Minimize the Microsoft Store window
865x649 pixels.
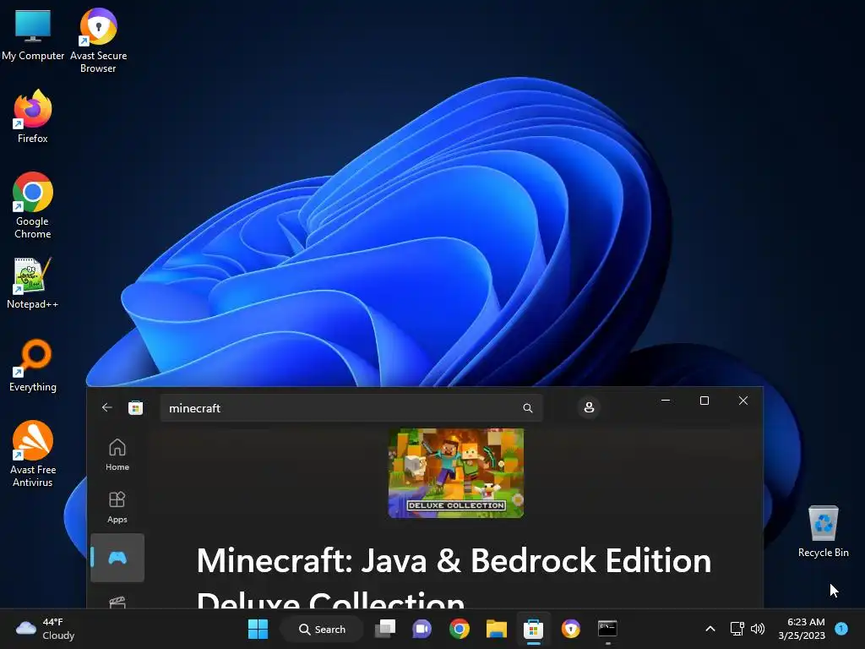point(666,401)
